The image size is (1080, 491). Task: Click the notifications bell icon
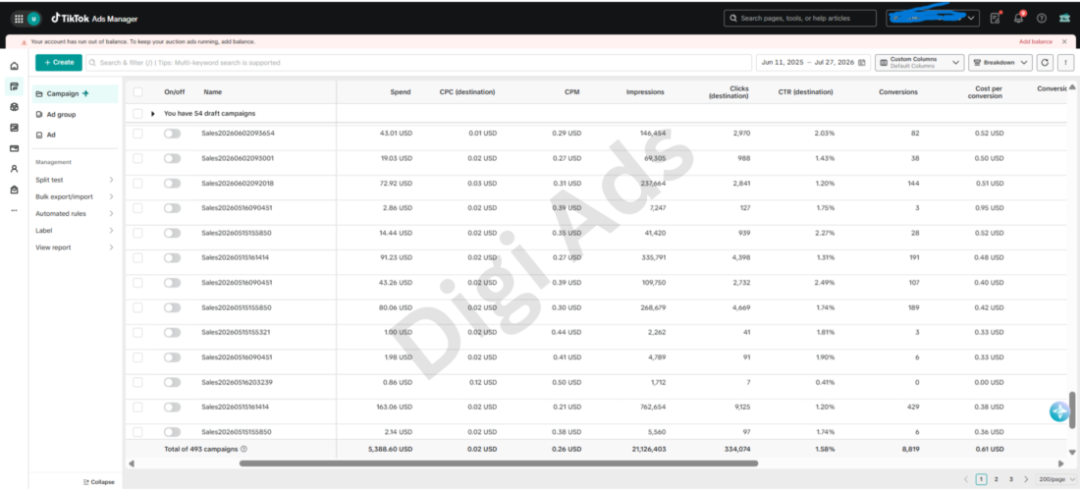pyautogui.click(x=1018, y=19)
